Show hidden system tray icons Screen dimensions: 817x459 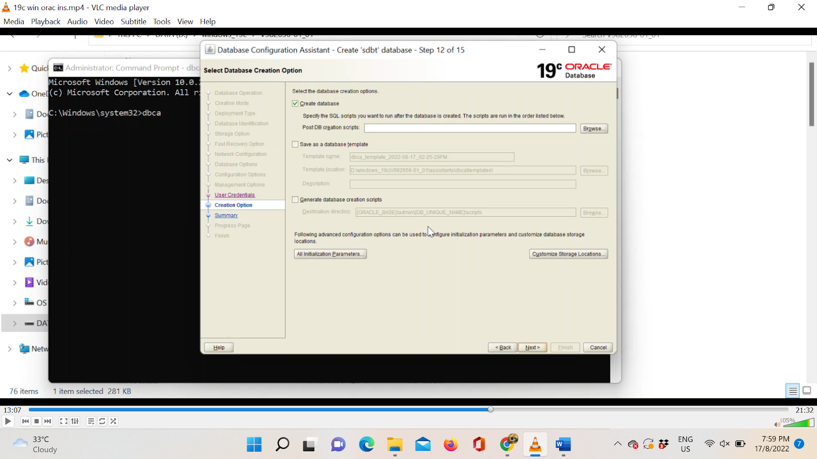click(618, 444)
